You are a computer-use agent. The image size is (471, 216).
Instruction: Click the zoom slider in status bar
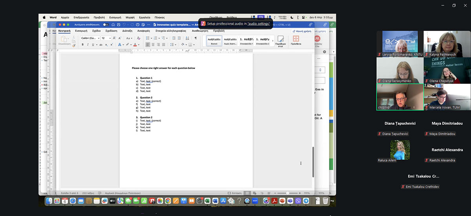tap(288, 193)
